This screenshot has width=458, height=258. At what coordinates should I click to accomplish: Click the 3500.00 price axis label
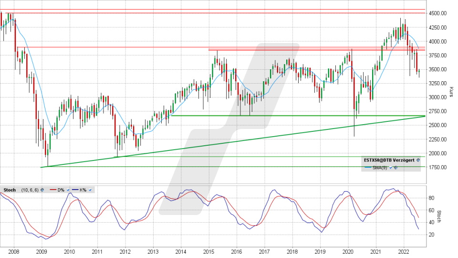[437, 69]
